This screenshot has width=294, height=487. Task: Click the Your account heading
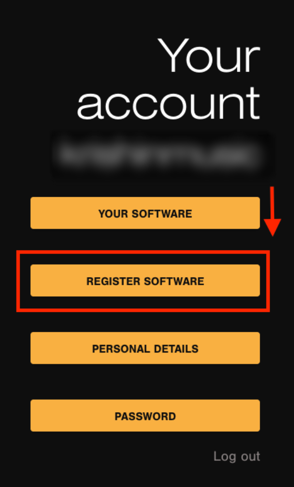click(168, 79)
